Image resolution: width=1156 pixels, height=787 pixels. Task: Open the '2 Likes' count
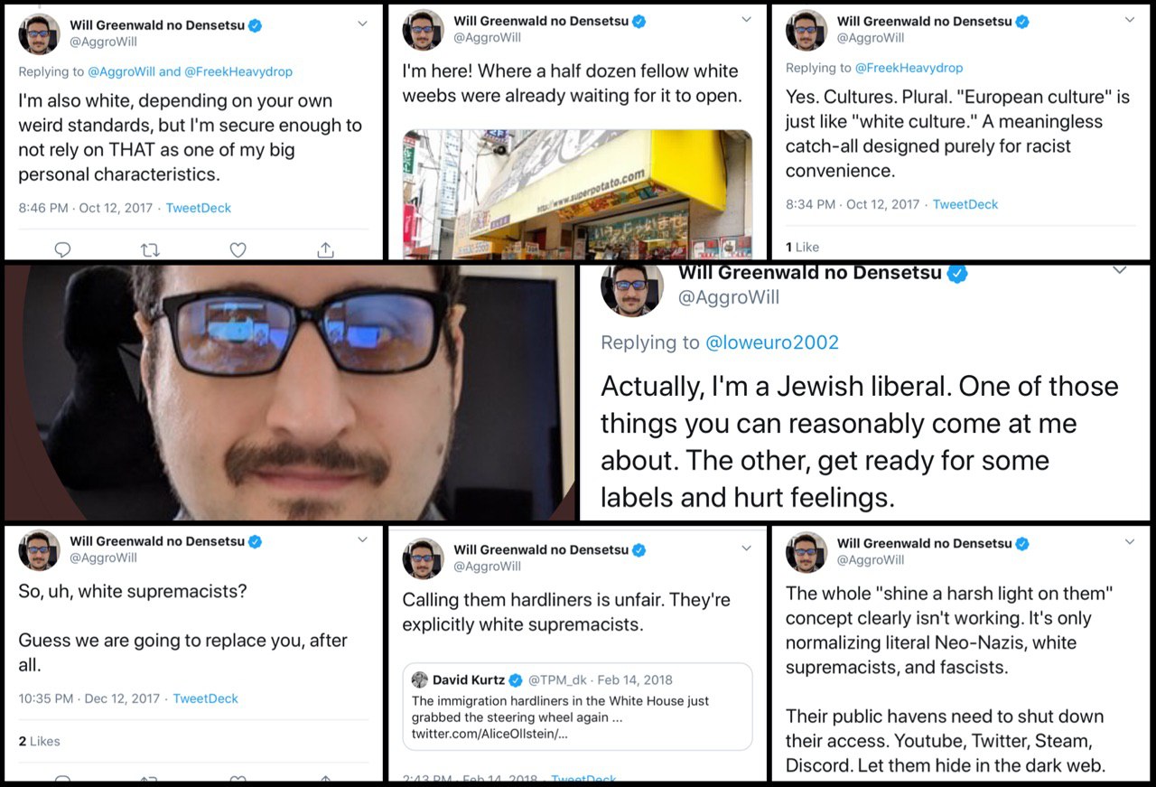[39, 741]
